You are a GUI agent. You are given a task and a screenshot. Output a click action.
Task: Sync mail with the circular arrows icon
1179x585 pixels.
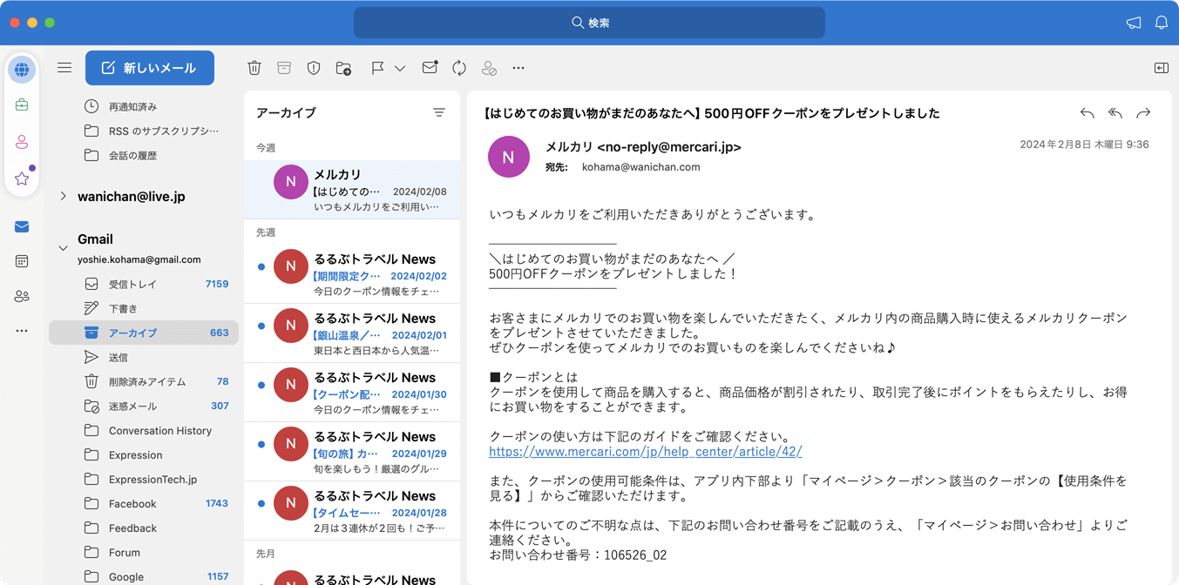click(459, 68)
